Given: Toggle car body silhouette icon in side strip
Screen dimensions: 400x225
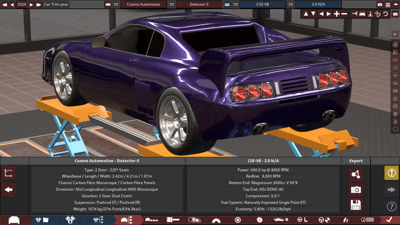Looking at the screenshot, I should [395, 75].
